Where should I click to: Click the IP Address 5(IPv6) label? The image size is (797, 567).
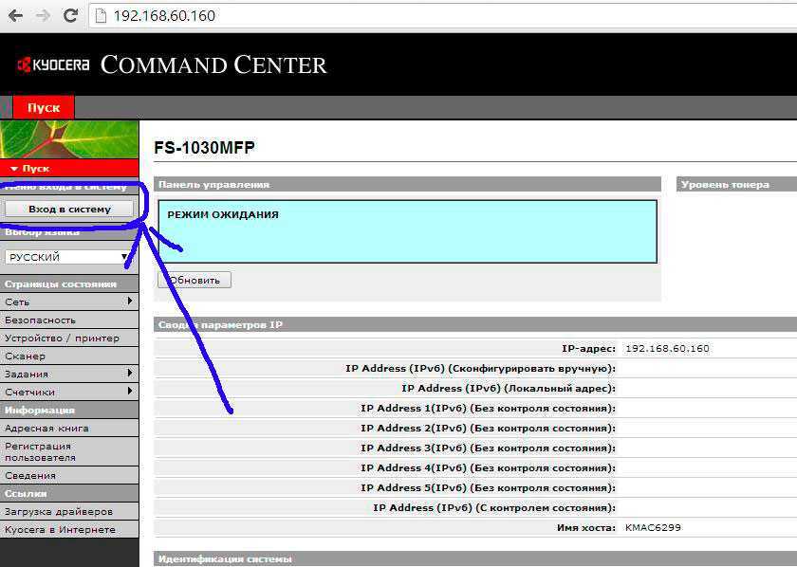pos(488,487)
